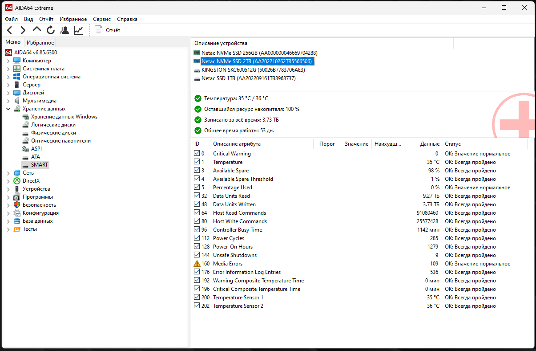Click the Программы icon in tree
This screenshot has height=351, width=536.
[17, 197]
